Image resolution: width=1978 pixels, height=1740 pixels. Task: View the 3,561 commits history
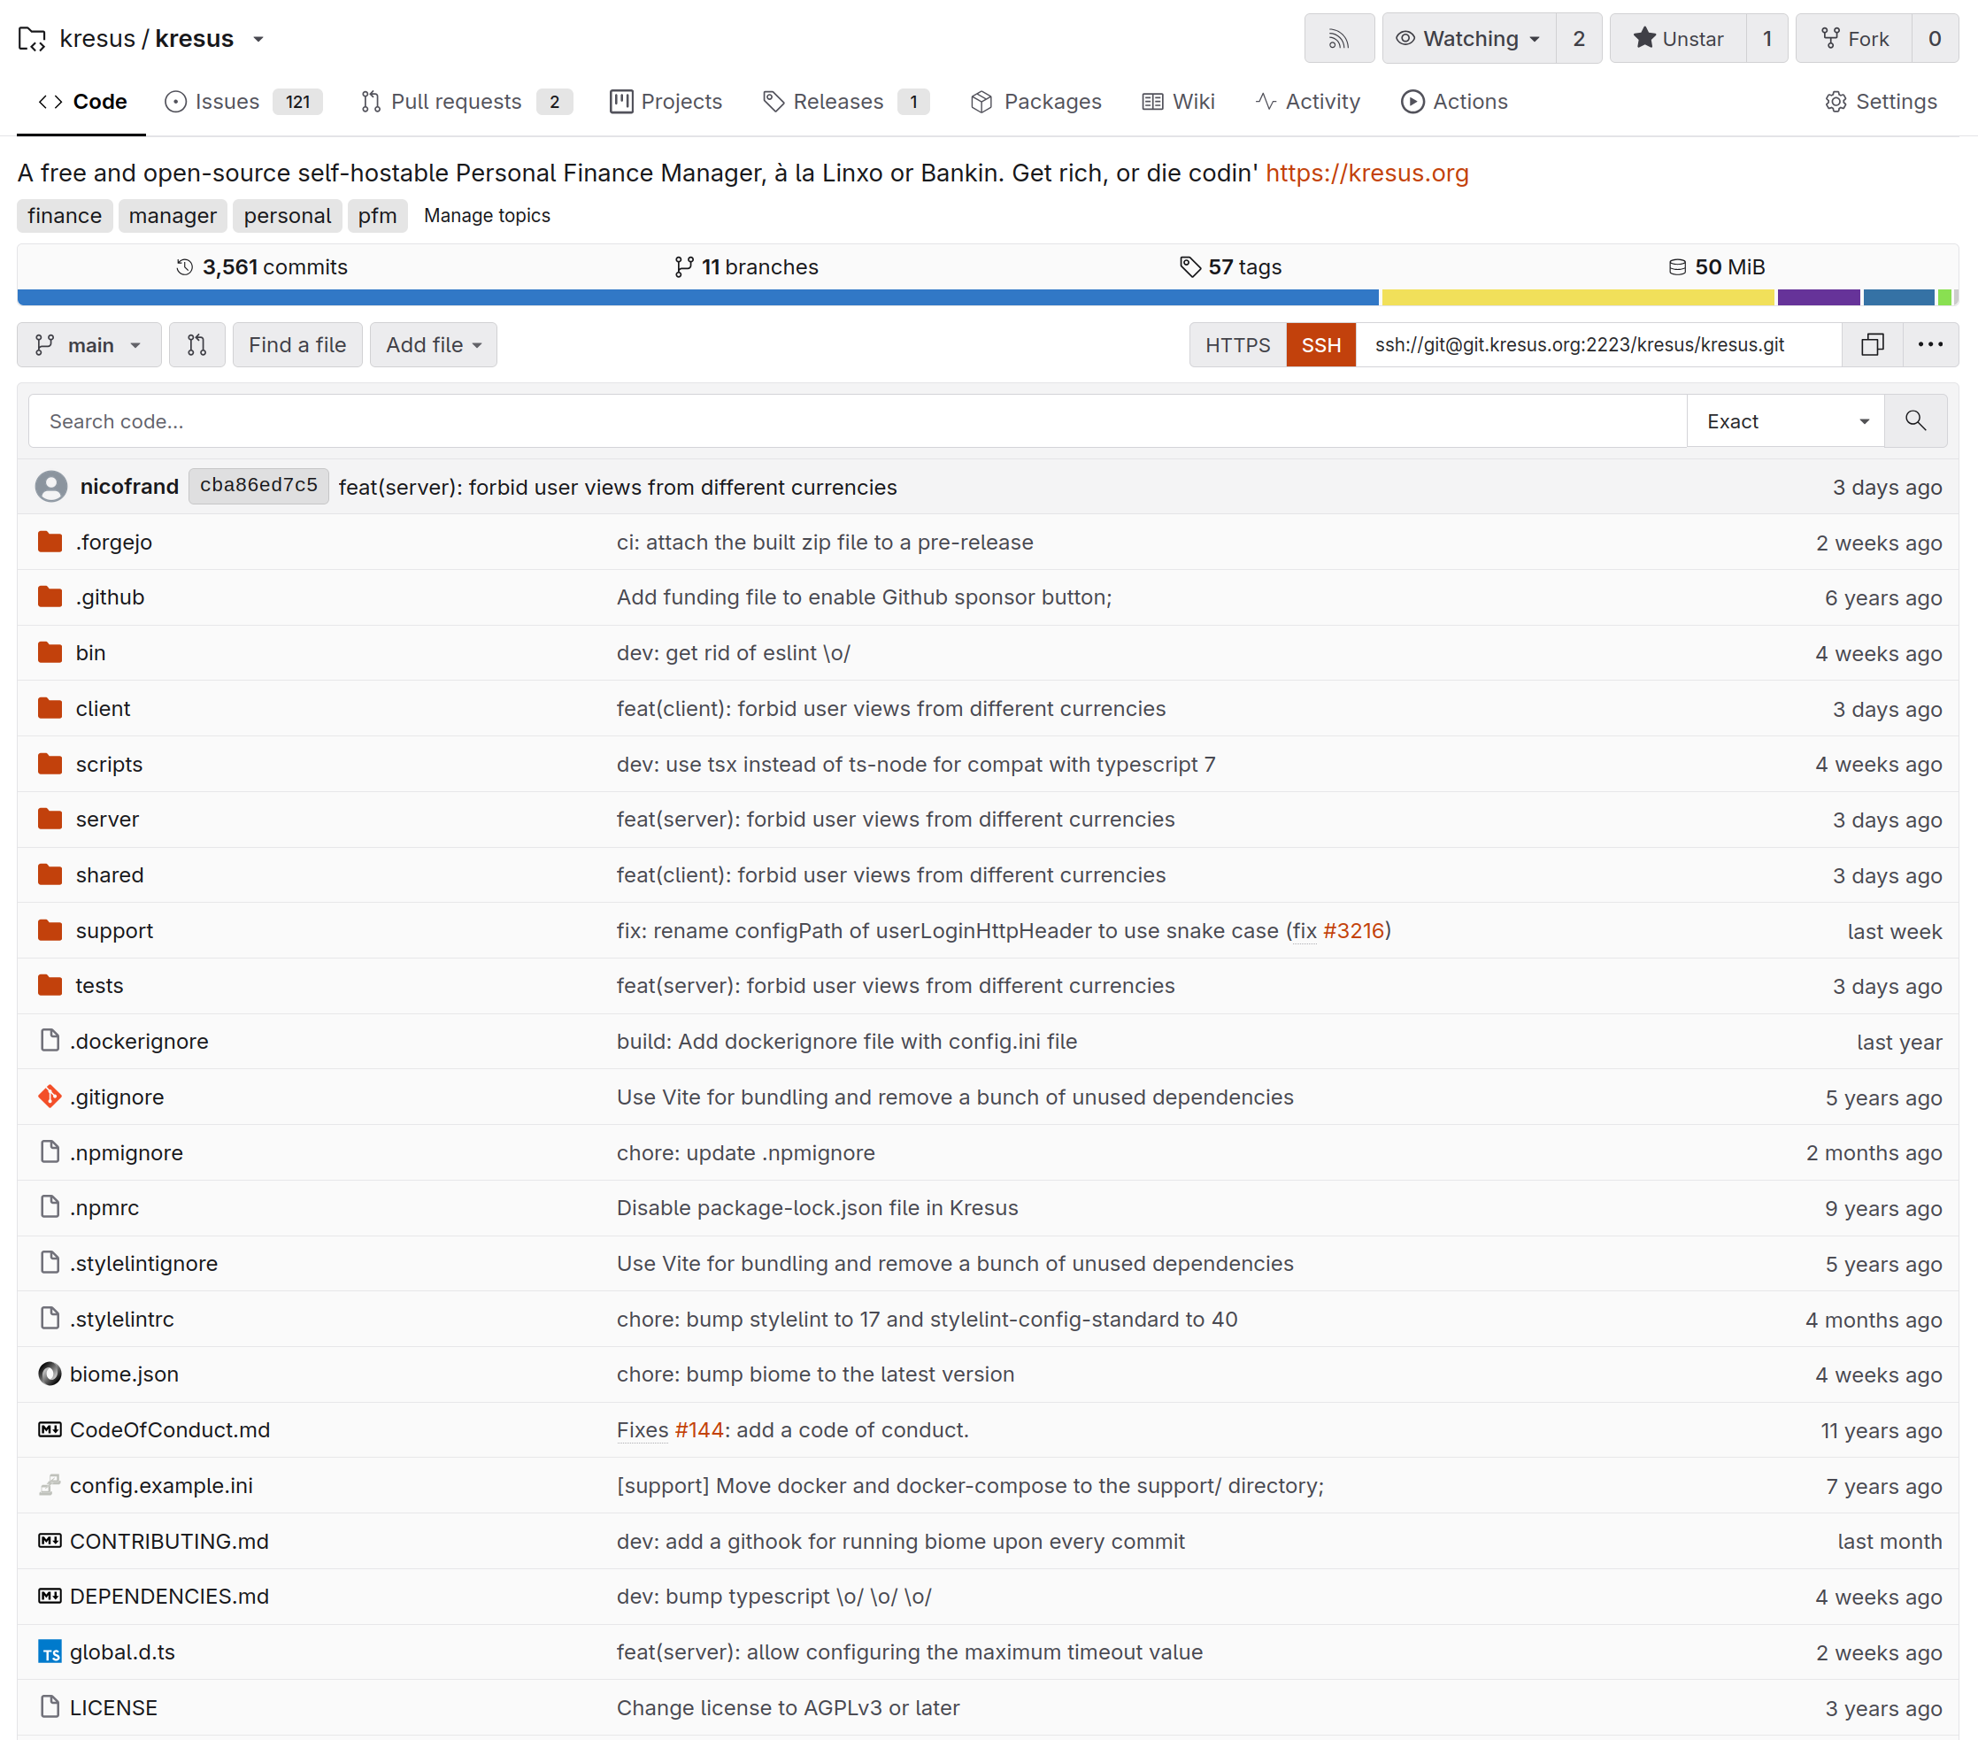(261, 267)
